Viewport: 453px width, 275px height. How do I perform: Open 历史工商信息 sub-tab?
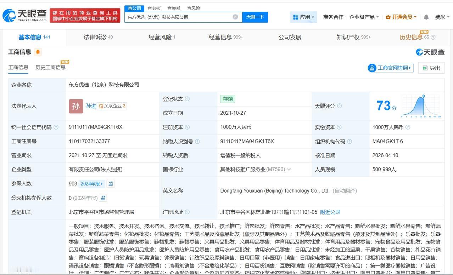[x=50, y=67]
